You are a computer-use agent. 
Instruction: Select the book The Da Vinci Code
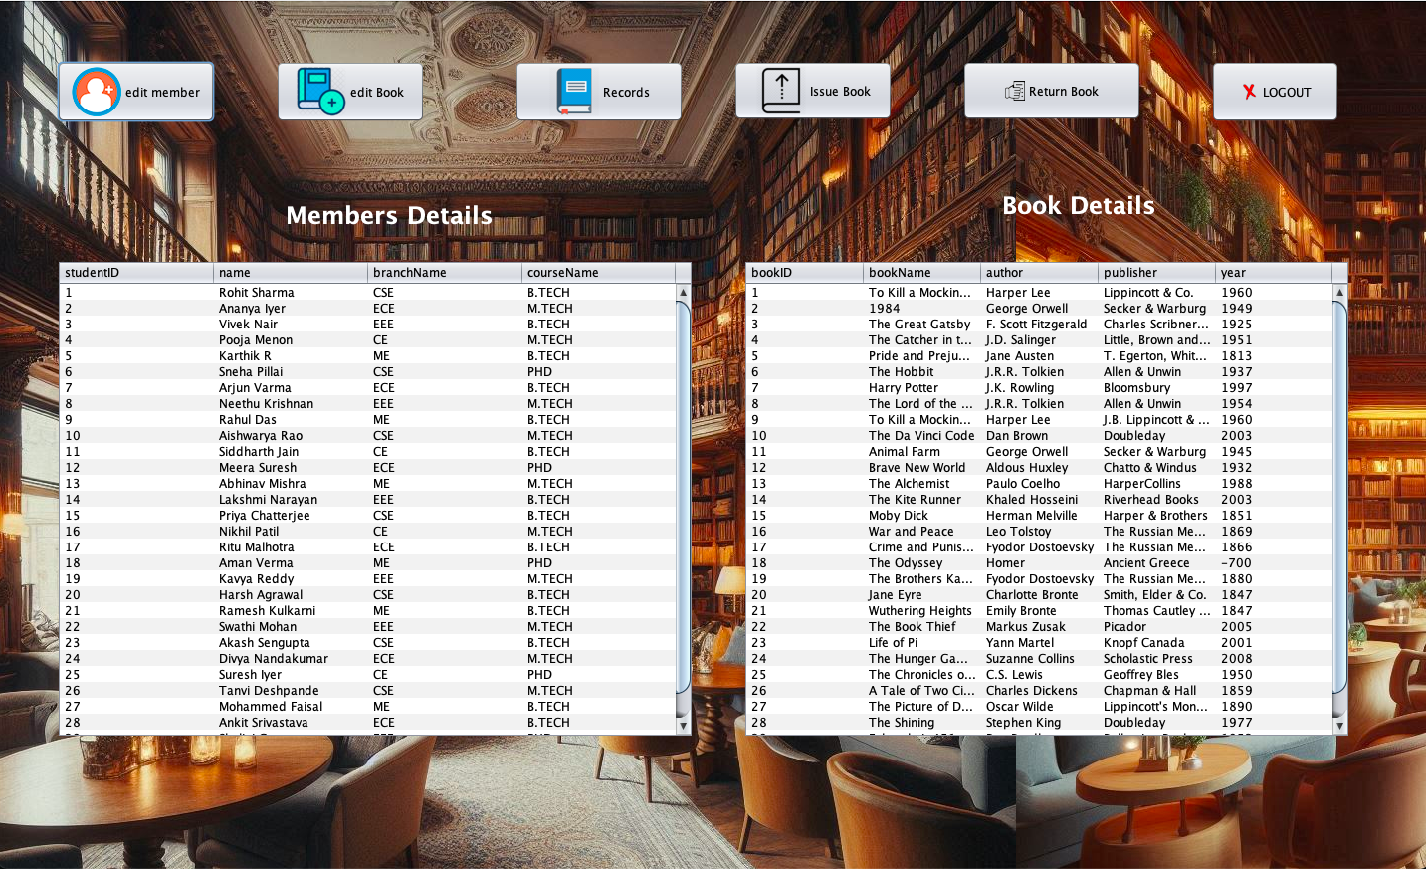click(1039, 436)
